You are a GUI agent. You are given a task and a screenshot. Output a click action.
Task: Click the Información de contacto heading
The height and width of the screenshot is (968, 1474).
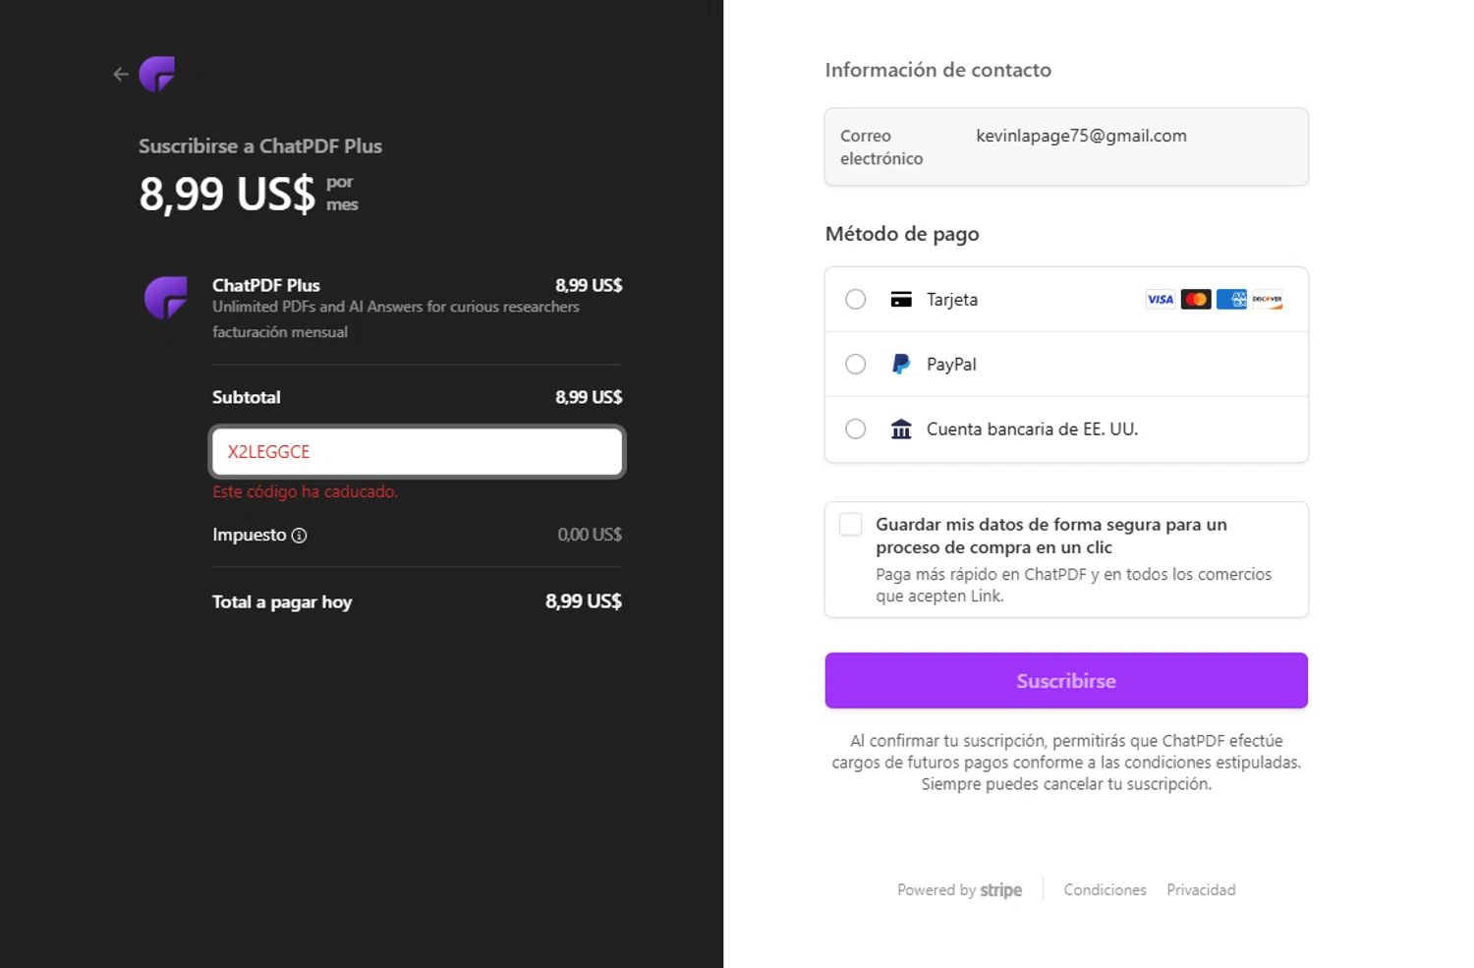(938, 70)
